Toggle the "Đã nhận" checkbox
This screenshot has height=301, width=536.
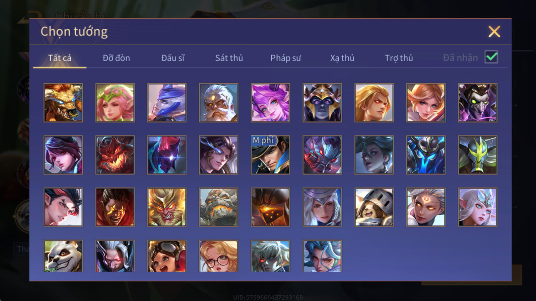point(491,57)
